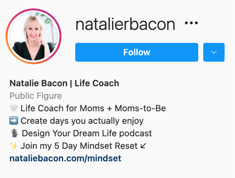Click the sparkles emoji before Mindset Reset

click(x=14, y=145)
